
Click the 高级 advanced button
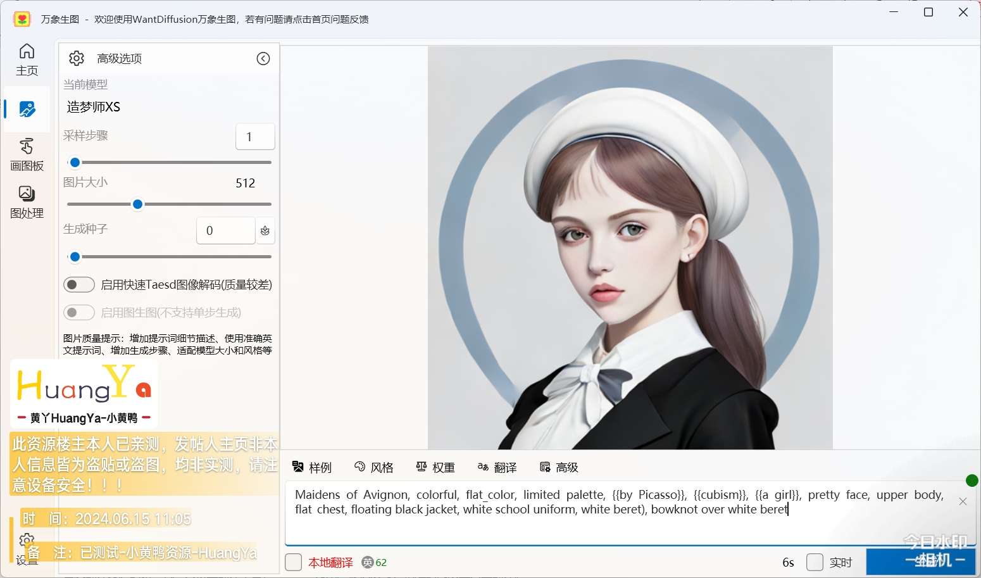tap(559, 467)
